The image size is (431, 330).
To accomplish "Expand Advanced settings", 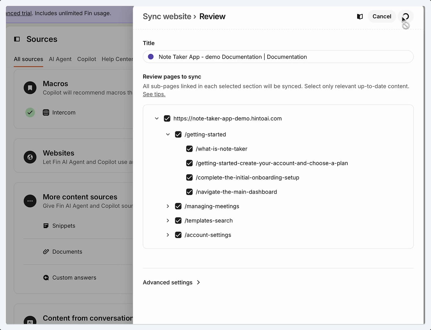I will [172, 282].
